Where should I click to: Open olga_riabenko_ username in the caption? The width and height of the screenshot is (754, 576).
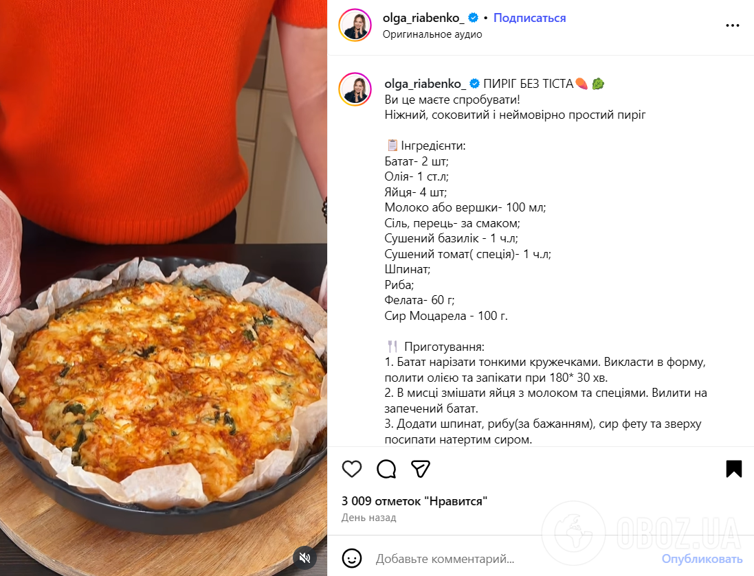click(x=425, y=84)
